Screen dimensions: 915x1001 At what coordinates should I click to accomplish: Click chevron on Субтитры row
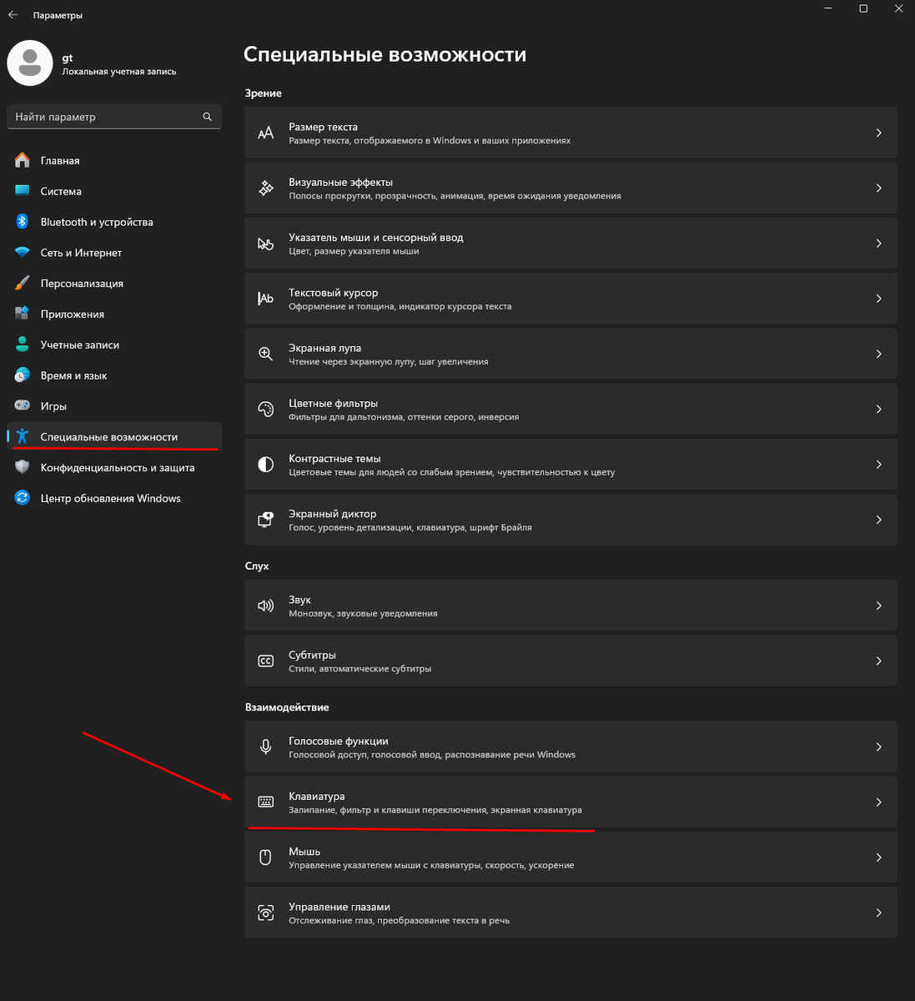(x=878, y=661)
